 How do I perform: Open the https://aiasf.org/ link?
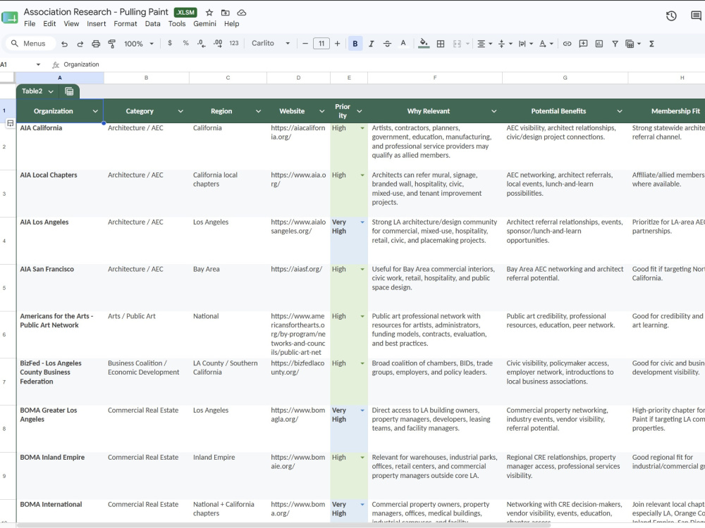click(296, 269)
